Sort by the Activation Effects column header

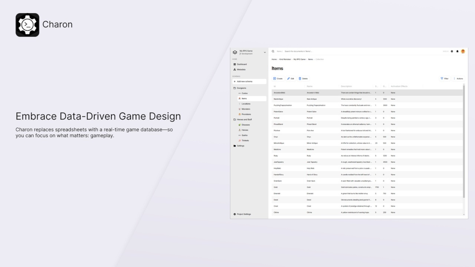point(399,86)
